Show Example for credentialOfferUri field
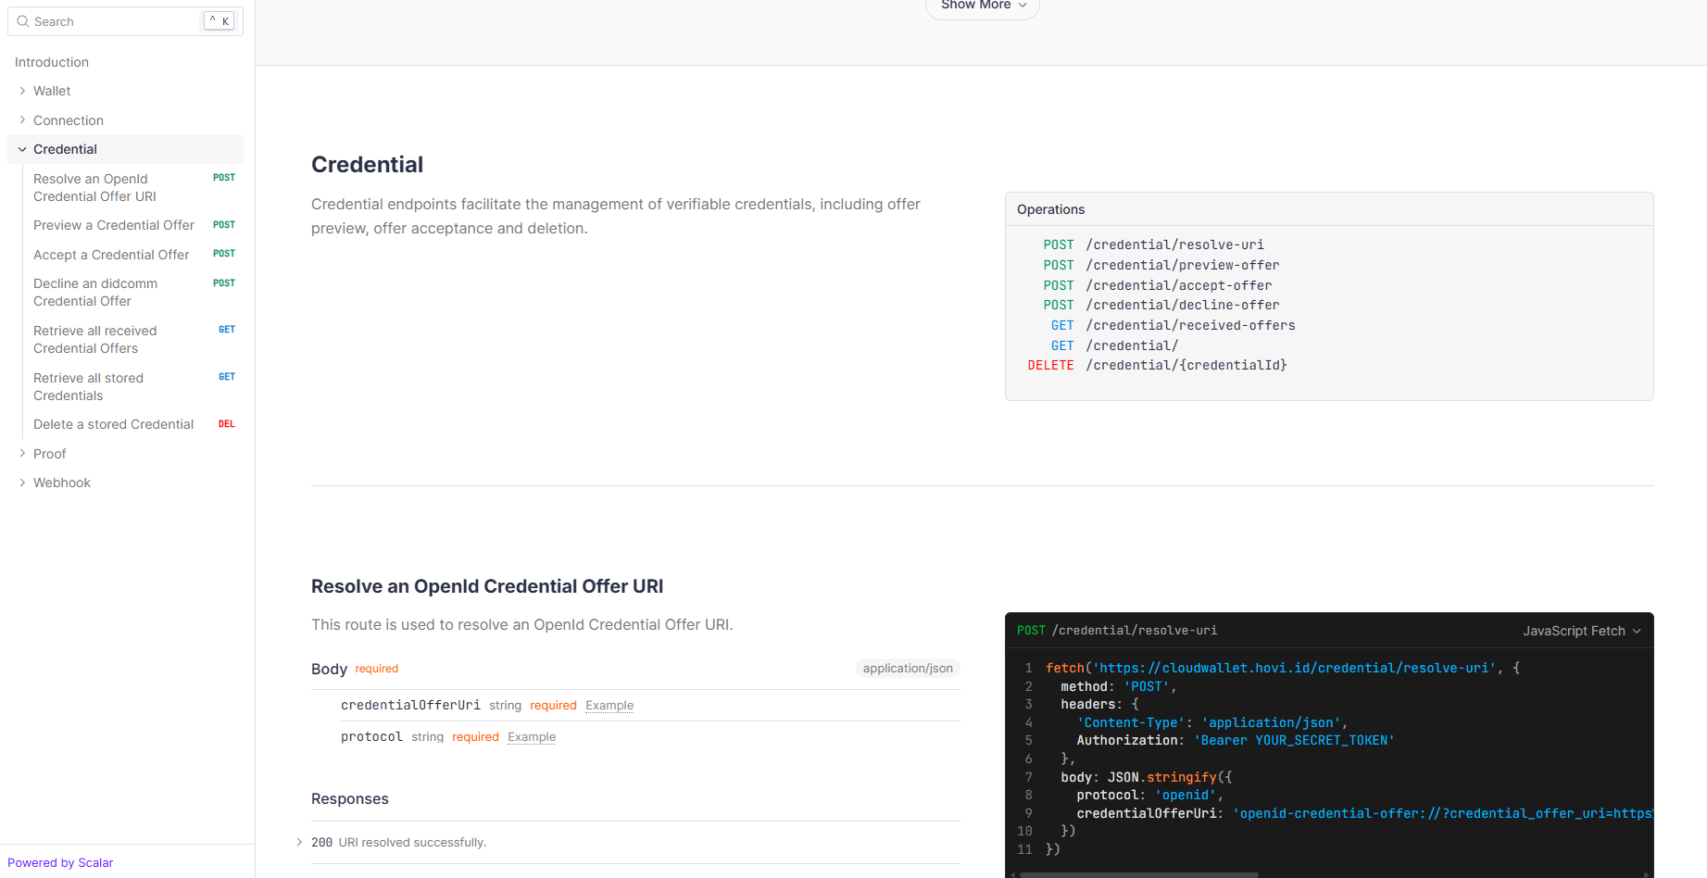1707x878 pixels. [x=609, y=706]
